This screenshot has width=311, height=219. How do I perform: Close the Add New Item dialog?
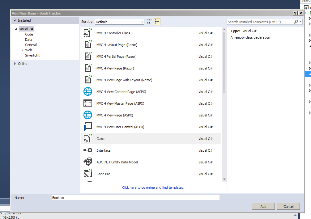click(x=301, y=13)
